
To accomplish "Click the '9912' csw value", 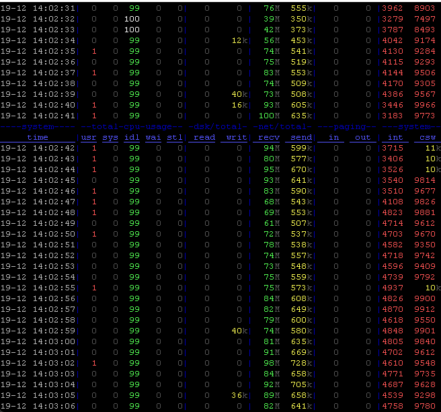I will pos(425,309).
